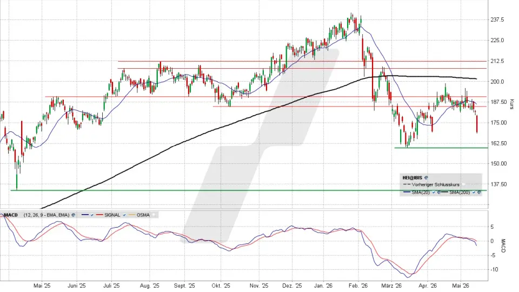Click the Vorheriger Schlusskurs label
This screenshot has height=292, width=519.
[x=436, y=184]
